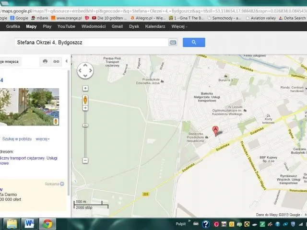Click the Pulpit toolbar in taskbar
The width and height of the screenshot is (307, 230).
coord(180,224)
